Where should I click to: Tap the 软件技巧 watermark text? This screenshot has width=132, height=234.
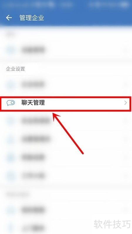(x=112, y=224)
